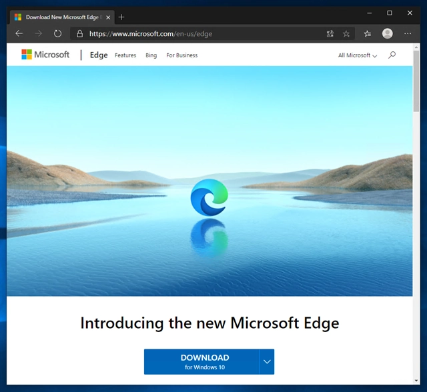
Task: Click the Introducing the new Microsoft Edge heading
Action: (209, 323)
